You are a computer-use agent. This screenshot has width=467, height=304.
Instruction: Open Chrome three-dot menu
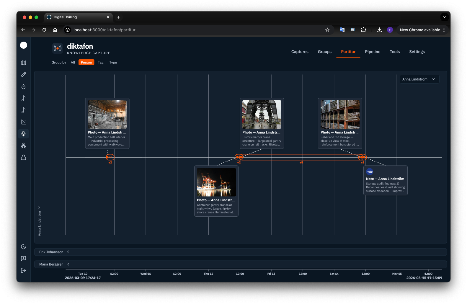pos(444,30)
